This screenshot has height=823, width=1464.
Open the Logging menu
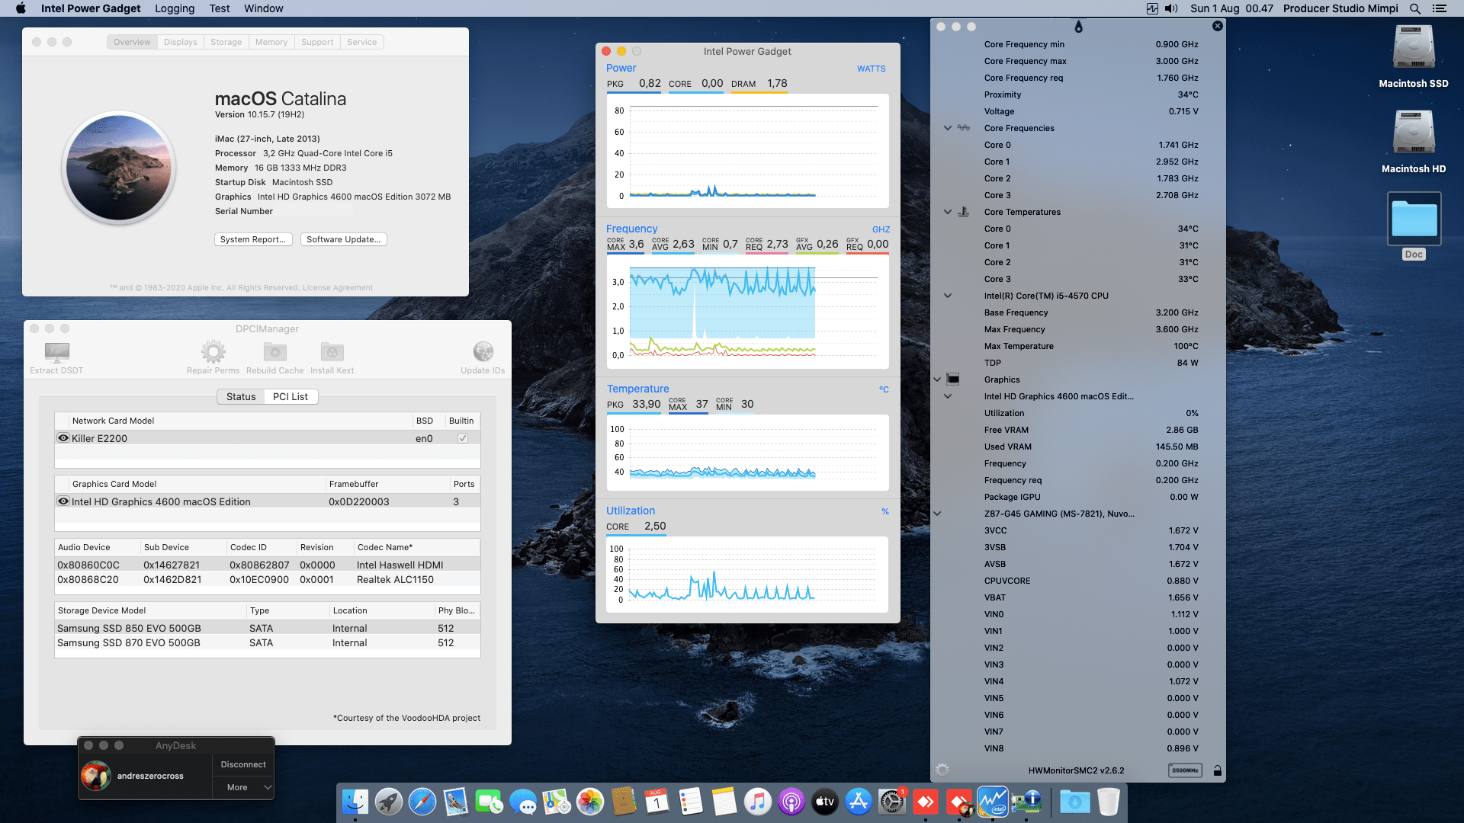click(175, 8)
